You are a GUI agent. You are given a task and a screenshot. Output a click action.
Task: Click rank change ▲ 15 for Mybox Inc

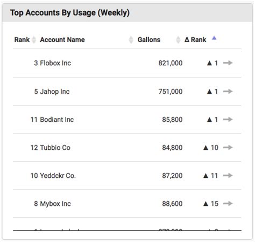[x=211, y=204]
